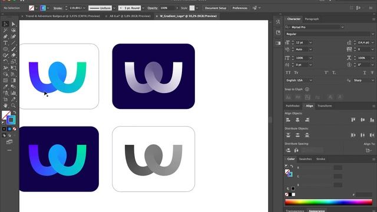Open the leading value dropdown
377x212 pixels.
[372, 42]
